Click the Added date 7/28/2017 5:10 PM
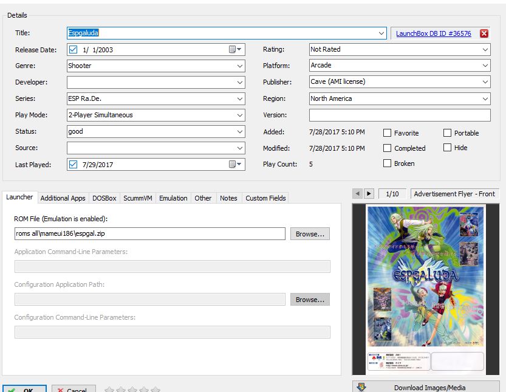This screenshot has width=506, height=392. coord(337,132)
